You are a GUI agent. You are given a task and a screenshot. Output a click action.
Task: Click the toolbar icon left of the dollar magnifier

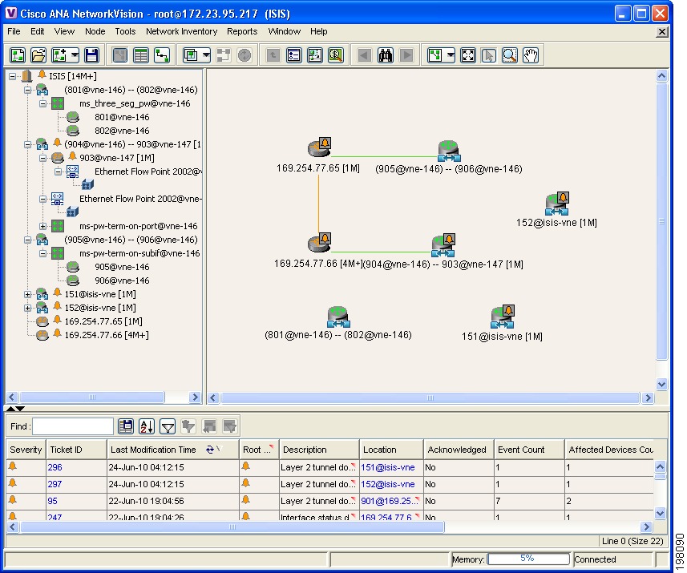[x=315, y=55]
